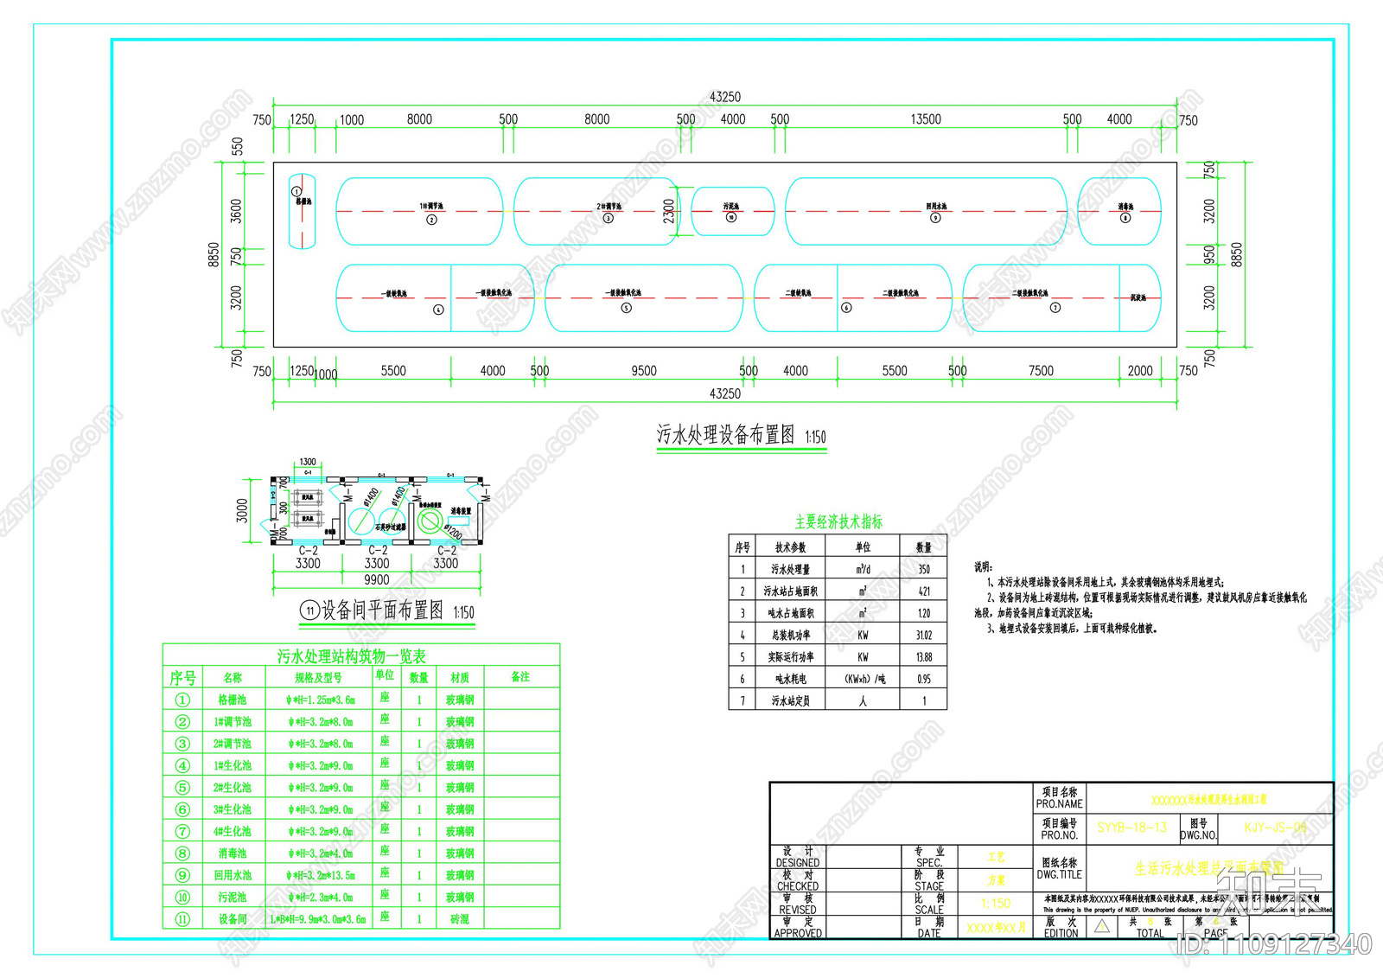The image size is (1383, 978).
Task: Select the 污泥池 name cell in the table
Action: 233,898
